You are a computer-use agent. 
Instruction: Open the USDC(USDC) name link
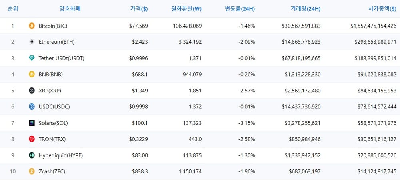pyautogui.click(x=54, y=107)
